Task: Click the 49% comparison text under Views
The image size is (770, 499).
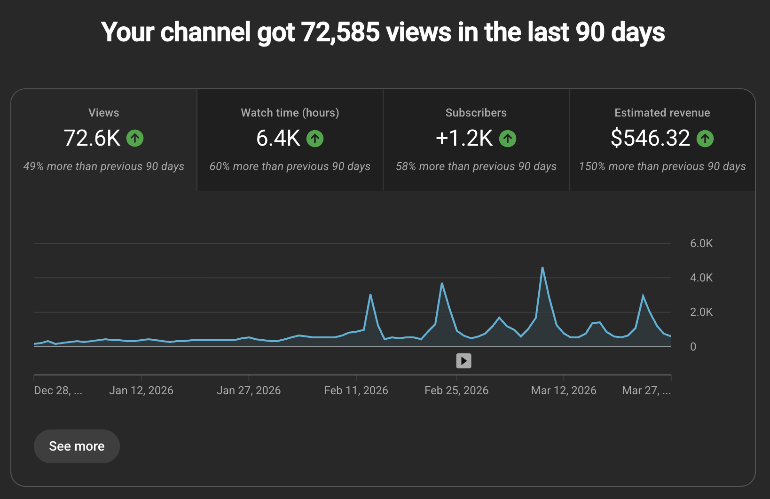Action: pyautogui.click(x=103, y=166)
